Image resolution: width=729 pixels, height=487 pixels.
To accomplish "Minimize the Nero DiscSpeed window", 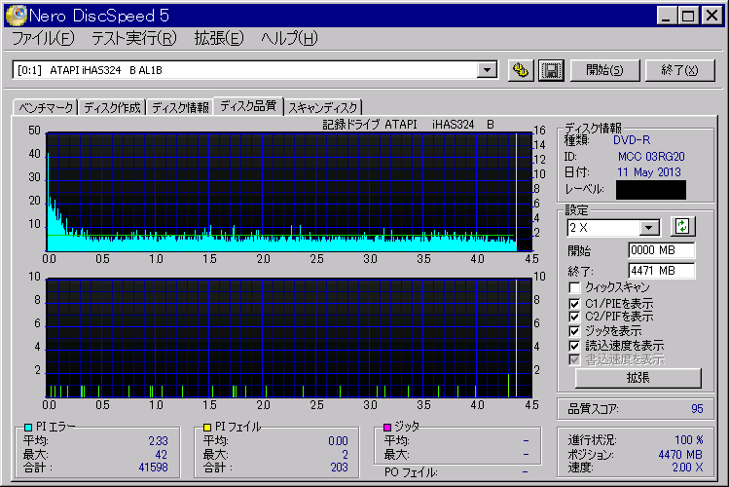I will click(667, 16).
